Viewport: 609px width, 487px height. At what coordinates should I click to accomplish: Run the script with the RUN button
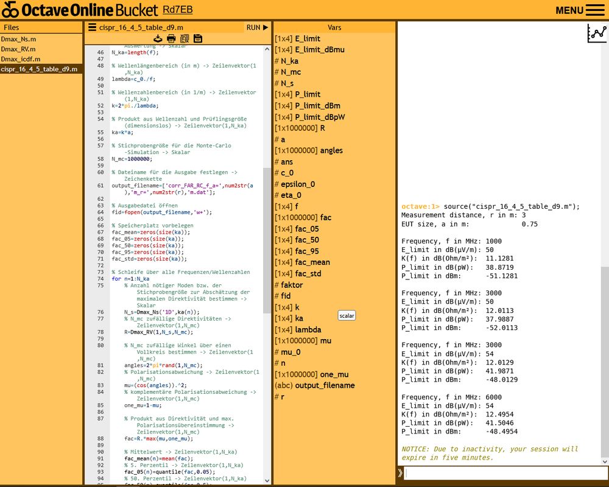coord(257,27)
